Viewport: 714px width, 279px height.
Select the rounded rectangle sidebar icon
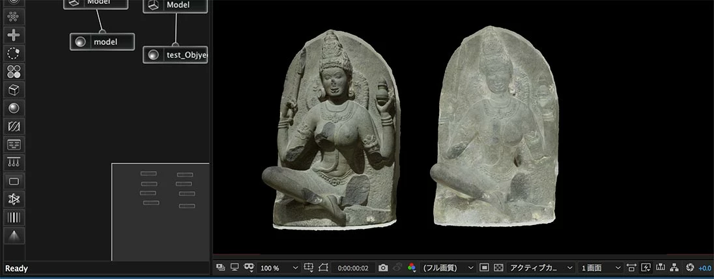point(14,181)
